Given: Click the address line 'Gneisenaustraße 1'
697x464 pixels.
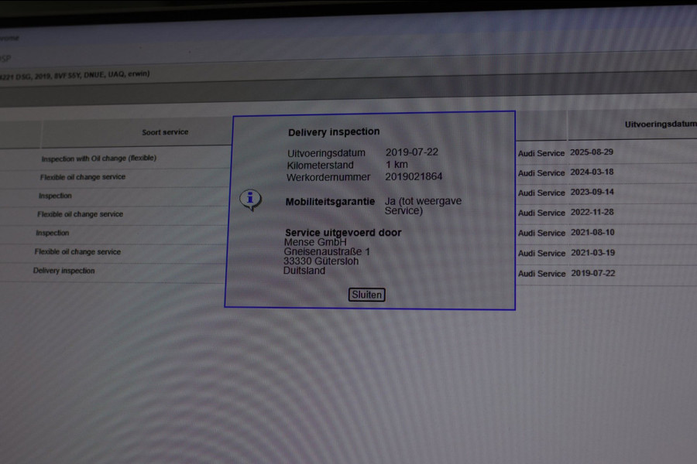Looking at the screenshot, I should (x=327, y=252).
